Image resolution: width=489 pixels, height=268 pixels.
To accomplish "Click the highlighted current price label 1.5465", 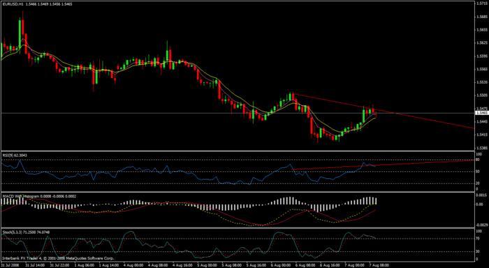I will [x=481, y=113].
